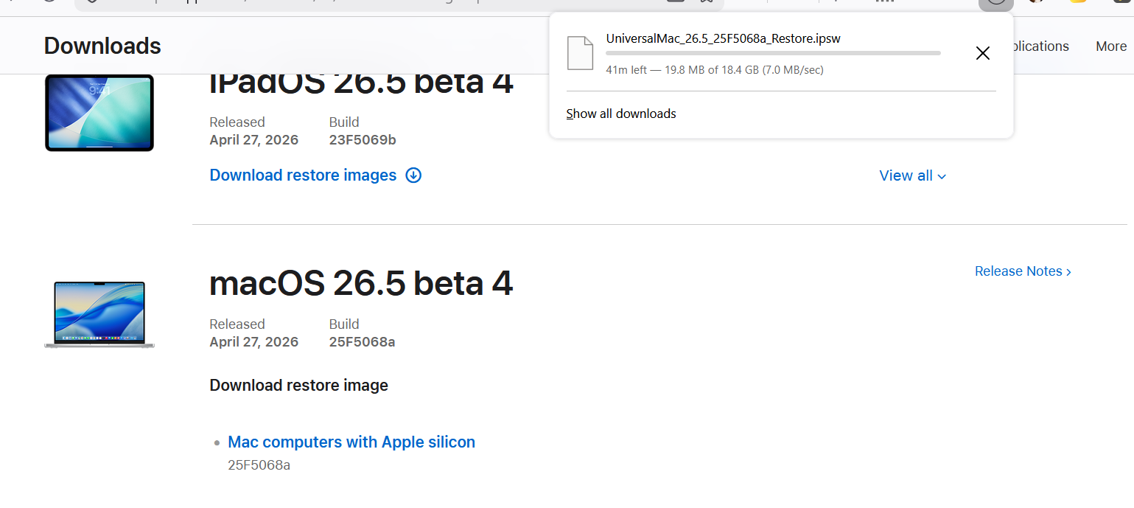Click Show all downloads
Viewport: 1134px width, 508px height.
click(x=621, y=114)
